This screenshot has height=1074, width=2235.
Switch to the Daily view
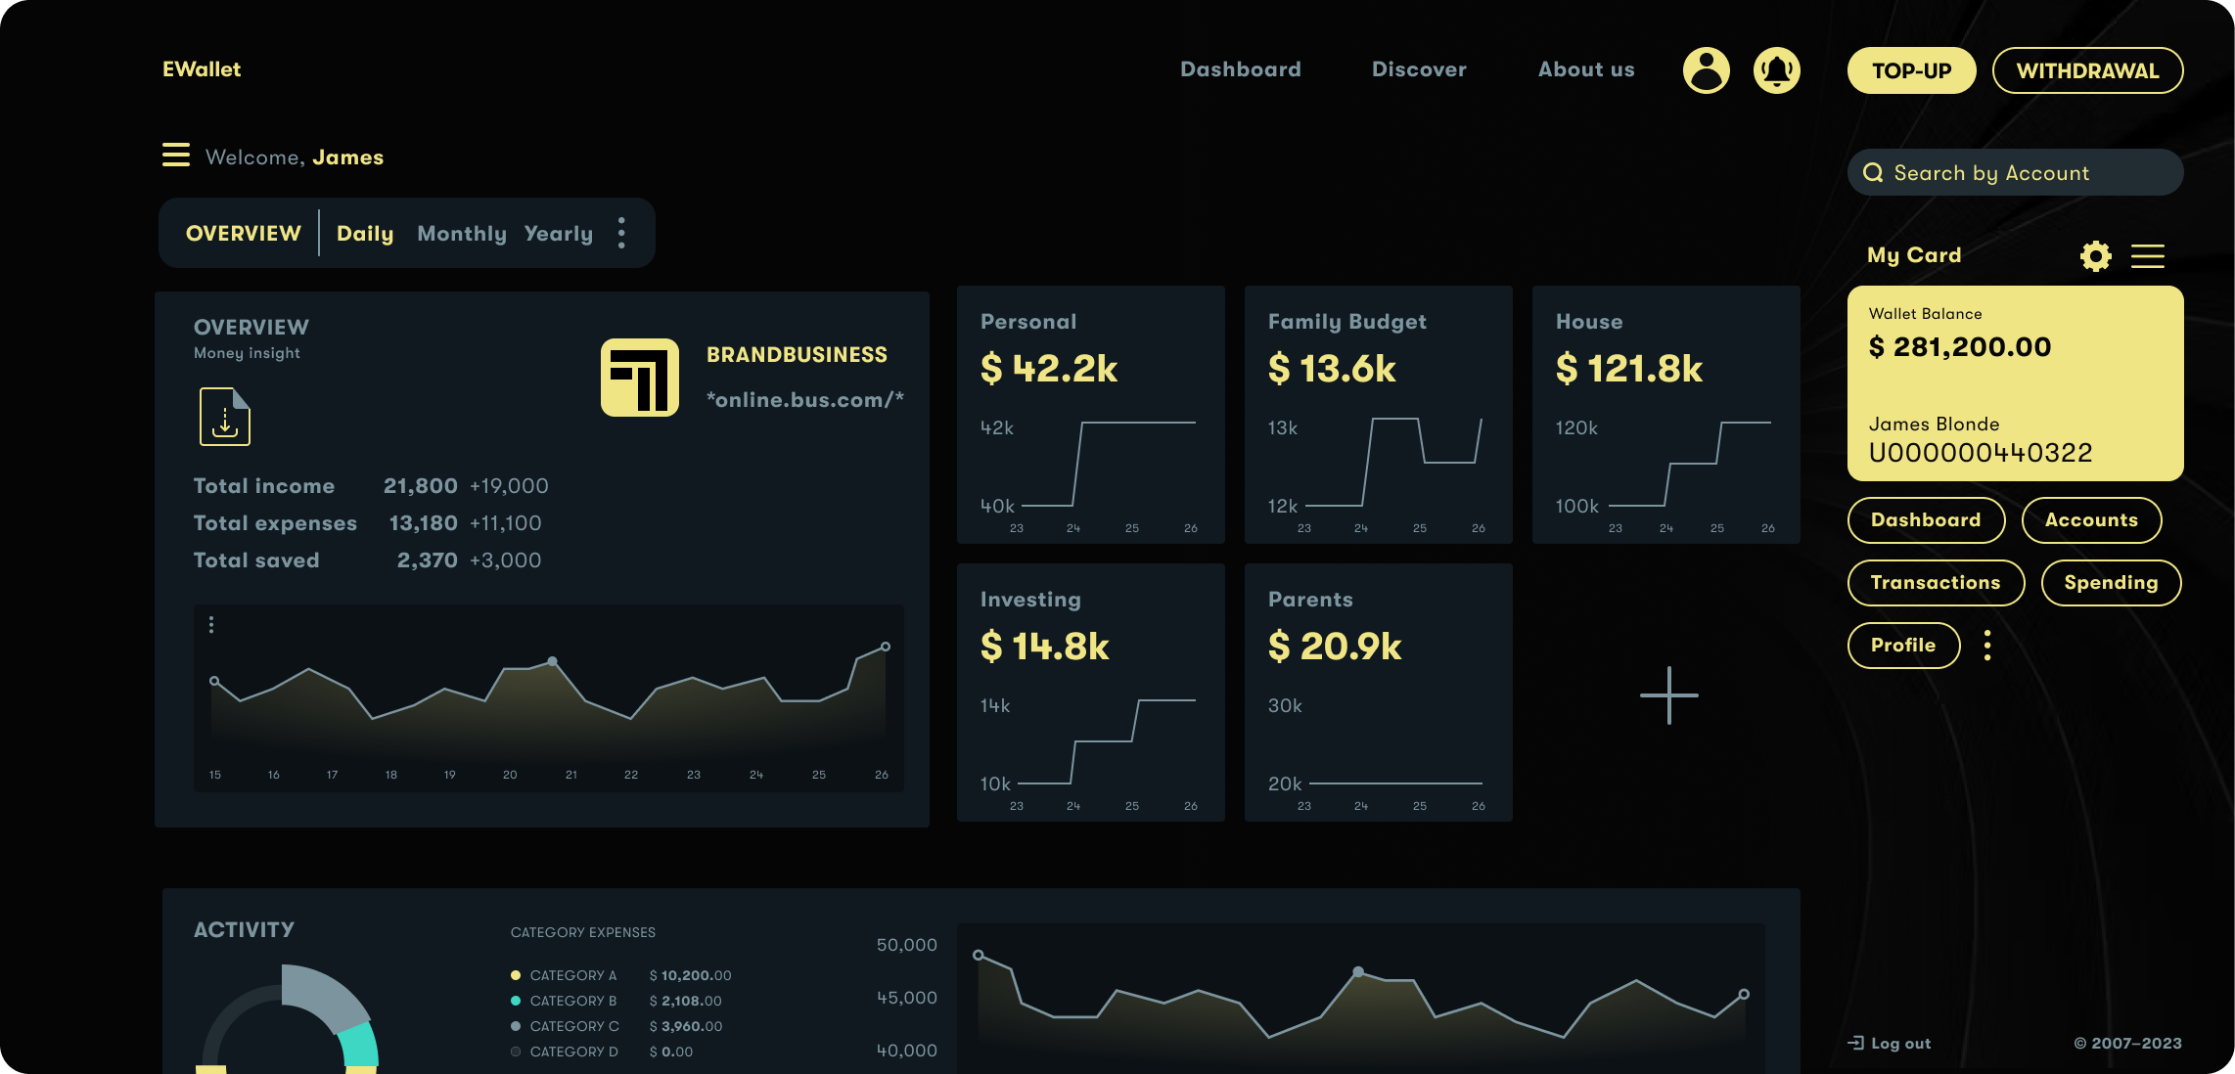coord(365,233)
